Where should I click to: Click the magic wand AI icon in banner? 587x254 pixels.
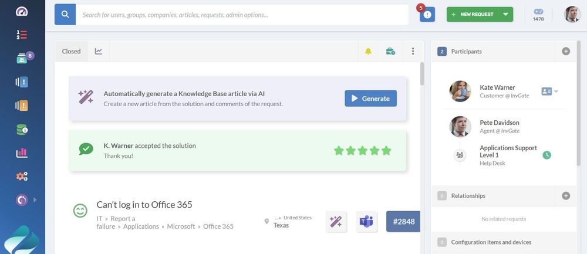click(86, 97)
